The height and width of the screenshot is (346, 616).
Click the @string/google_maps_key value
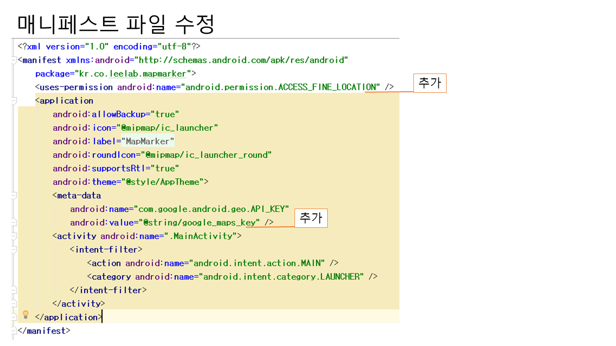pyautogui.click(x=199, y=222)
